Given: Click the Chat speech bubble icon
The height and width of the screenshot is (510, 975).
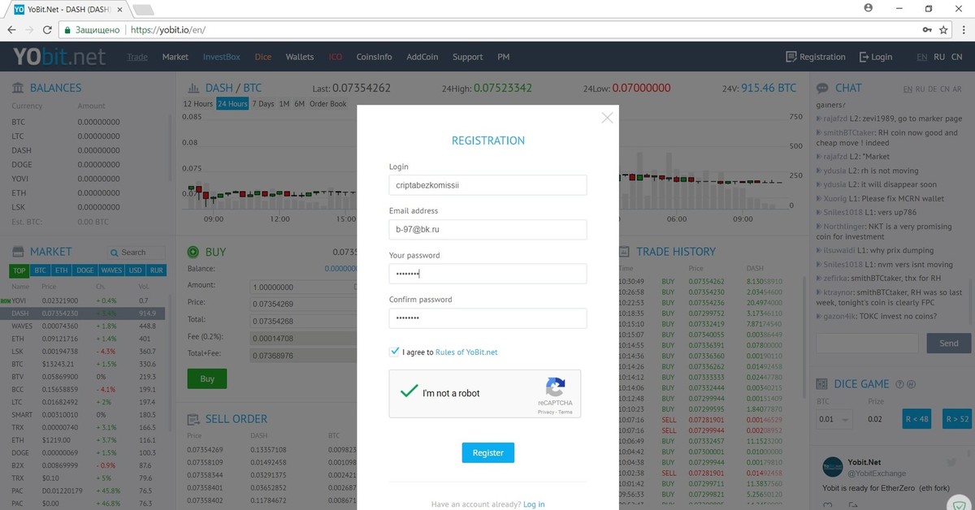Looking at the screenshot, I should pyautogui.click(x=821, y=88).
